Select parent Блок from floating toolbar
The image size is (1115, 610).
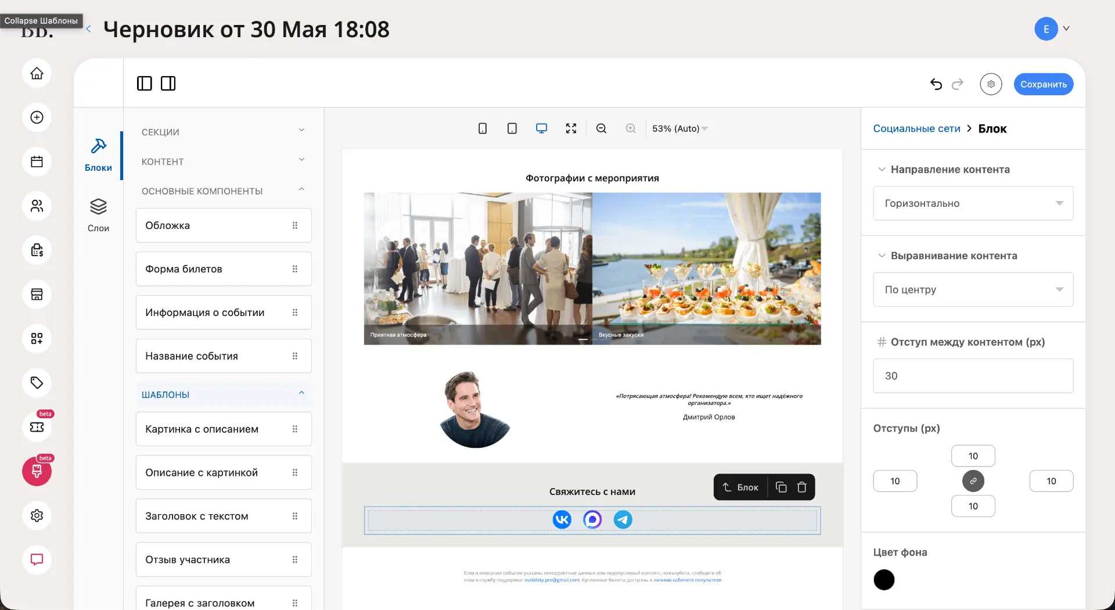click(740, 487)
